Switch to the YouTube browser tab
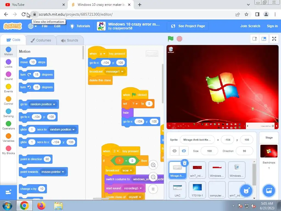281x211 pixels. click(34, 5)
